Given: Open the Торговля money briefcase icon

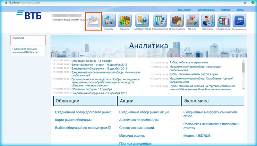Looking at the screenshot, I should 124,20.
